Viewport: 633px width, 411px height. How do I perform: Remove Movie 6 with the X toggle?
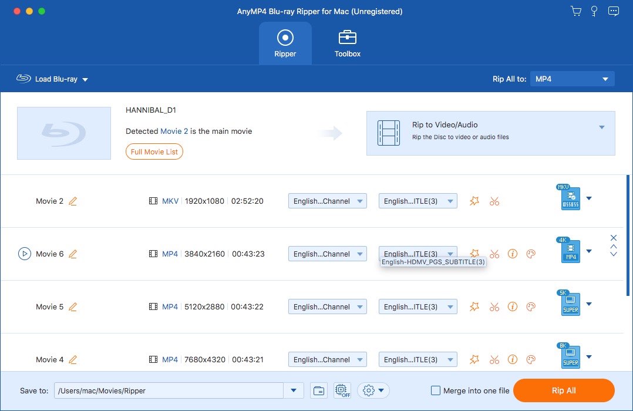(614, 237)
